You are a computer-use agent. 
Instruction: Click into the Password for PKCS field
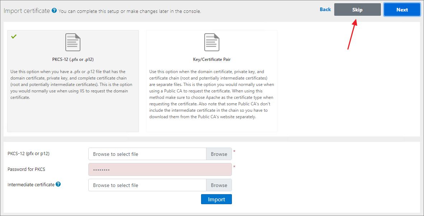click(160, 169)
